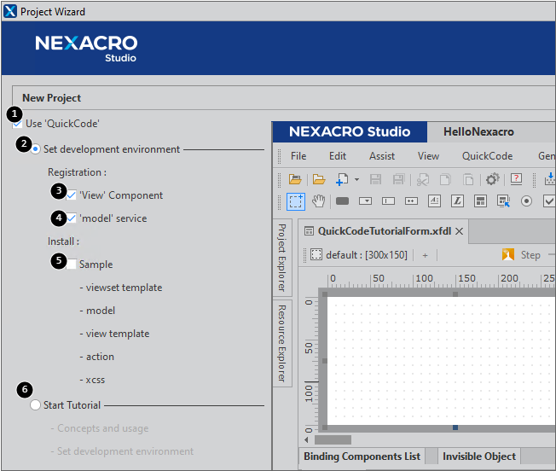Click the Radio component icon
The height and width of the screenshot is (471, 556).
pyautogui.click(x=526, y=201)
